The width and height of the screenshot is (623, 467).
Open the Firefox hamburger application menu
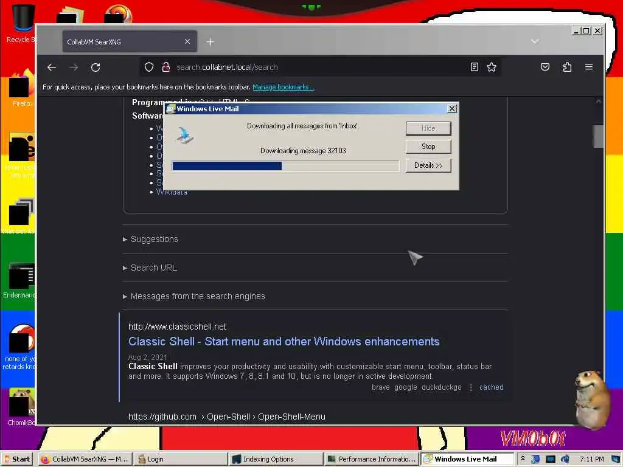(589, 67)
